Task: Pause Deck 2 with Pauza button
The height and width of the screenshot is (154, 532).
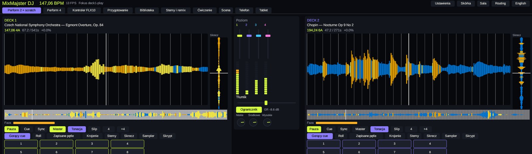Action: 314,129
